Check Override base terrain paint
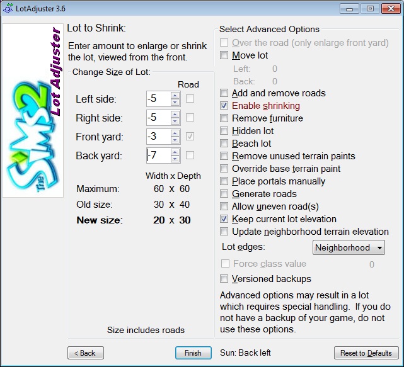Screen dimensions: 404x367 click(x=224, y=169)
